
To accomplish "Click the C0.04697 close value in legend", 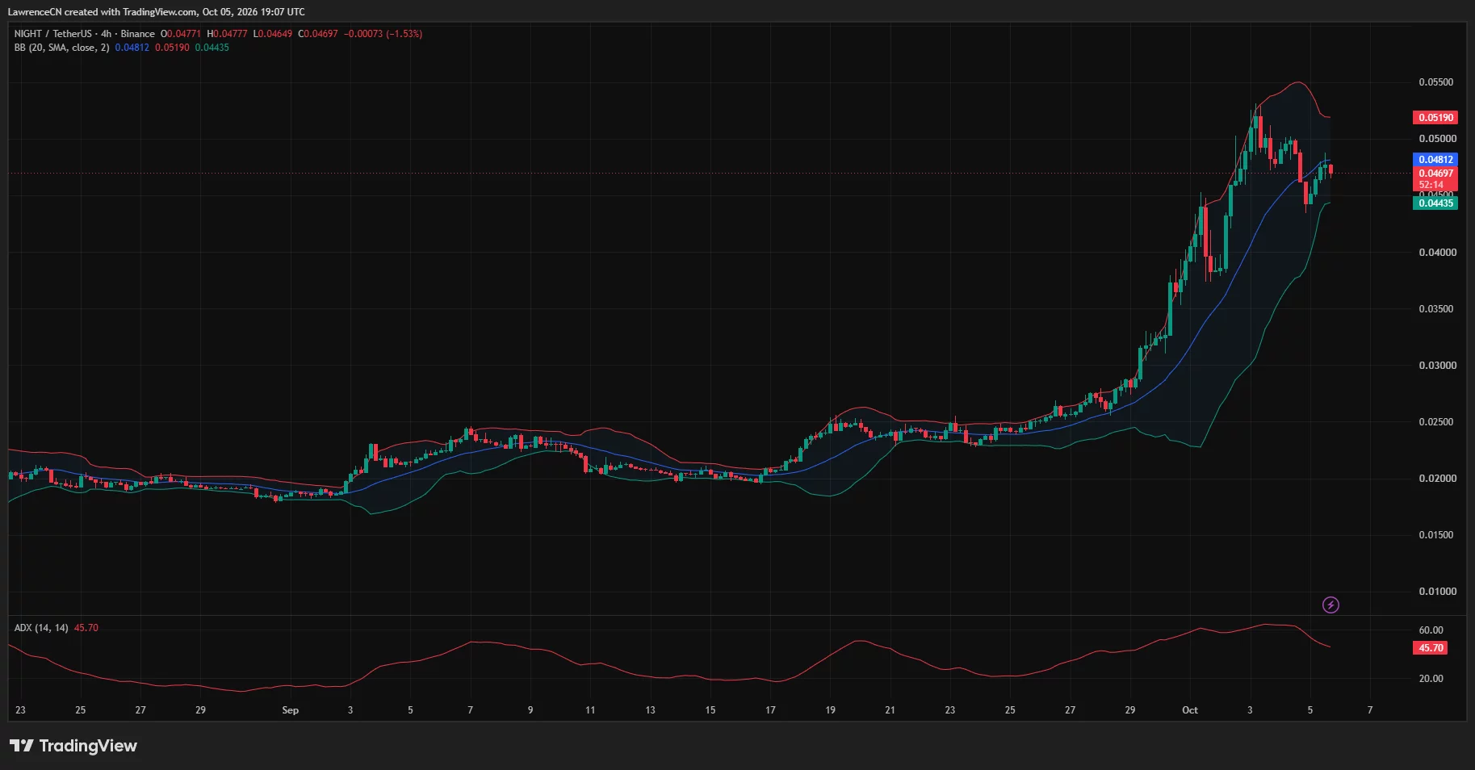I will pyautogui.click(x=318, y=34).
